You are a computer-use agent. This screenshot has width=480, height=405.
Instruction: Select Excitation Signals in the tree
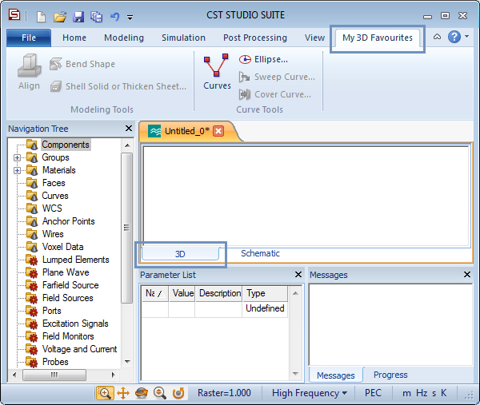(75, 324)
